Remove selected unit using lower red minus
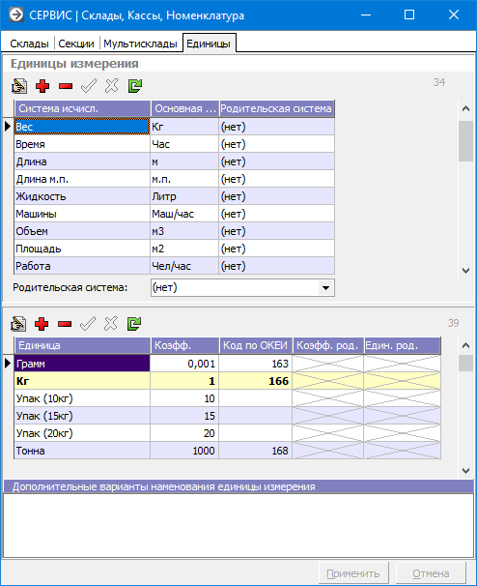The width and height of the screenshot is (477, 586). pyautogui.click(x=65, y=324)
